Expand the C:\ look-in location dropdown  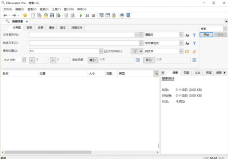(101, 51)
